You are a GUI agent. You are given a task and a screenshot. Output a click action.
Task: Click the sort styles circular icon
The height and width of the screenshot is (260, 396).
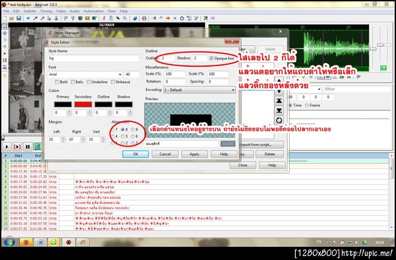[x=279, y=120]
